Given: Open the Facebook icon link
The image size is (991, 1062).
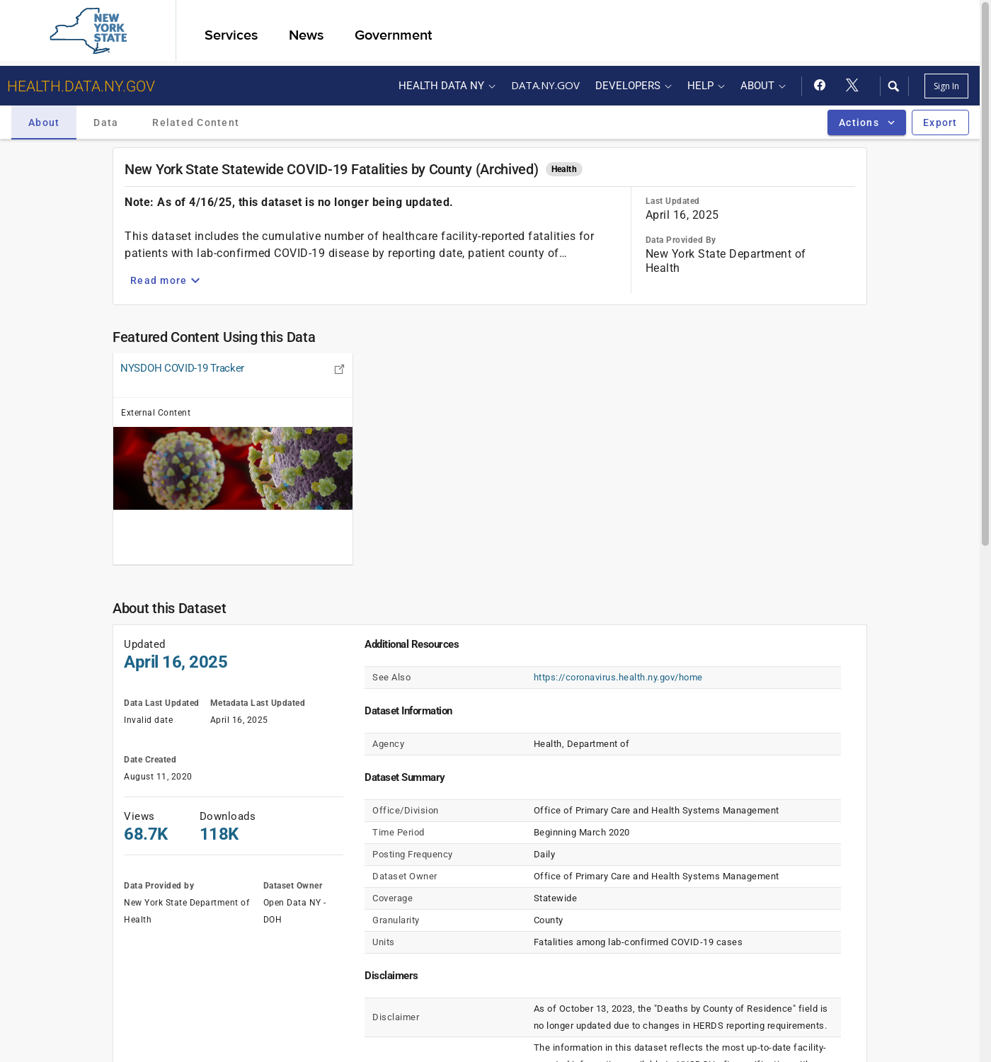Looking at the screenshot, I should tap(820, 86).
